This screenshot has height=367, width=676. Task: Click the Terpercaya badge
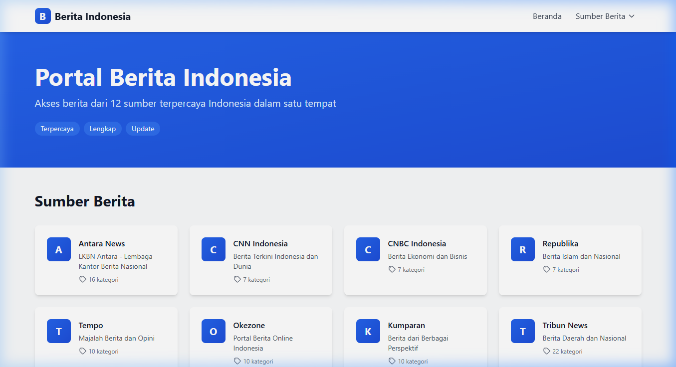coord(57,129)
